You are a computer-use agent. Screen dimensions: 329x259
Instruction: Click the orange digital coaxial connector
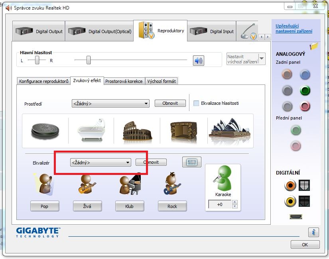[290, 185]
